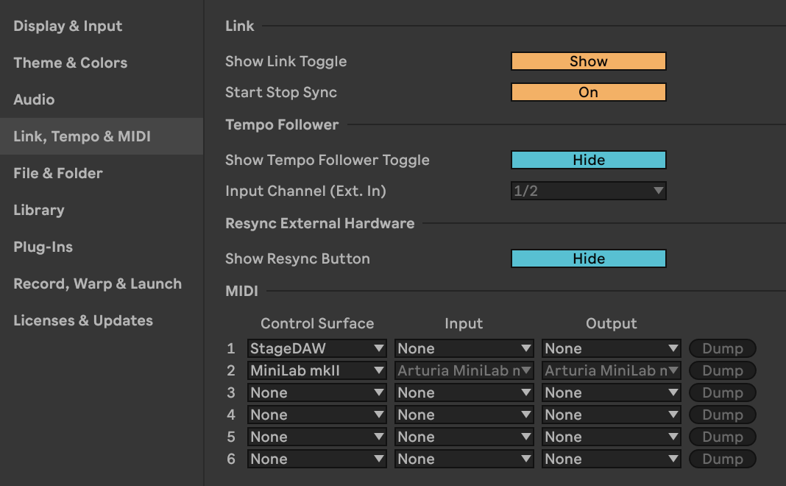Click the Dump button for row 4
The image size is (786, 486).
722,415
